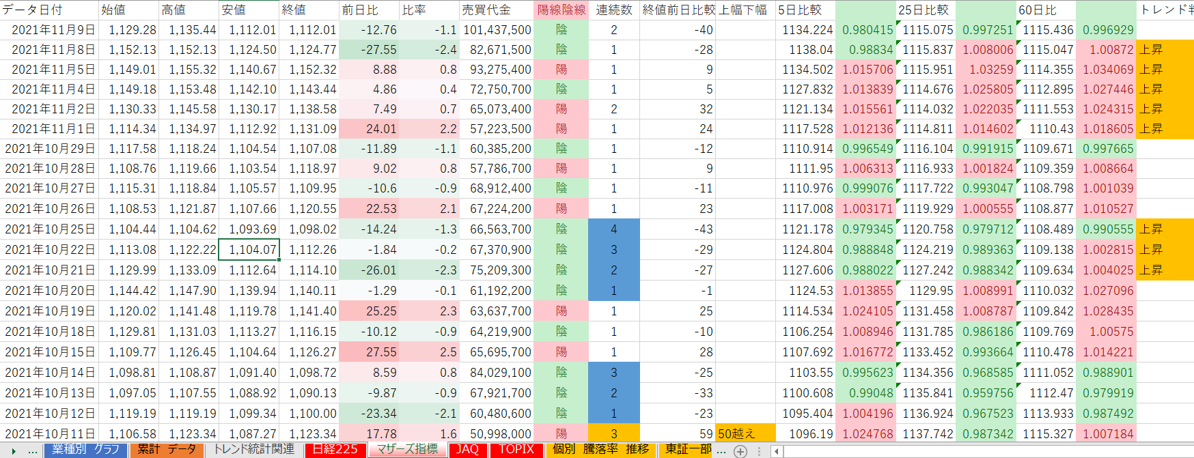Screen dimensions: 1194x458
Task: Select the 2021年11月9日 date cell
Action: pos(49,30)
